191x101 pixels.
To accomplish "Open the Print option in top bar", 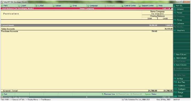I will 4,5.
